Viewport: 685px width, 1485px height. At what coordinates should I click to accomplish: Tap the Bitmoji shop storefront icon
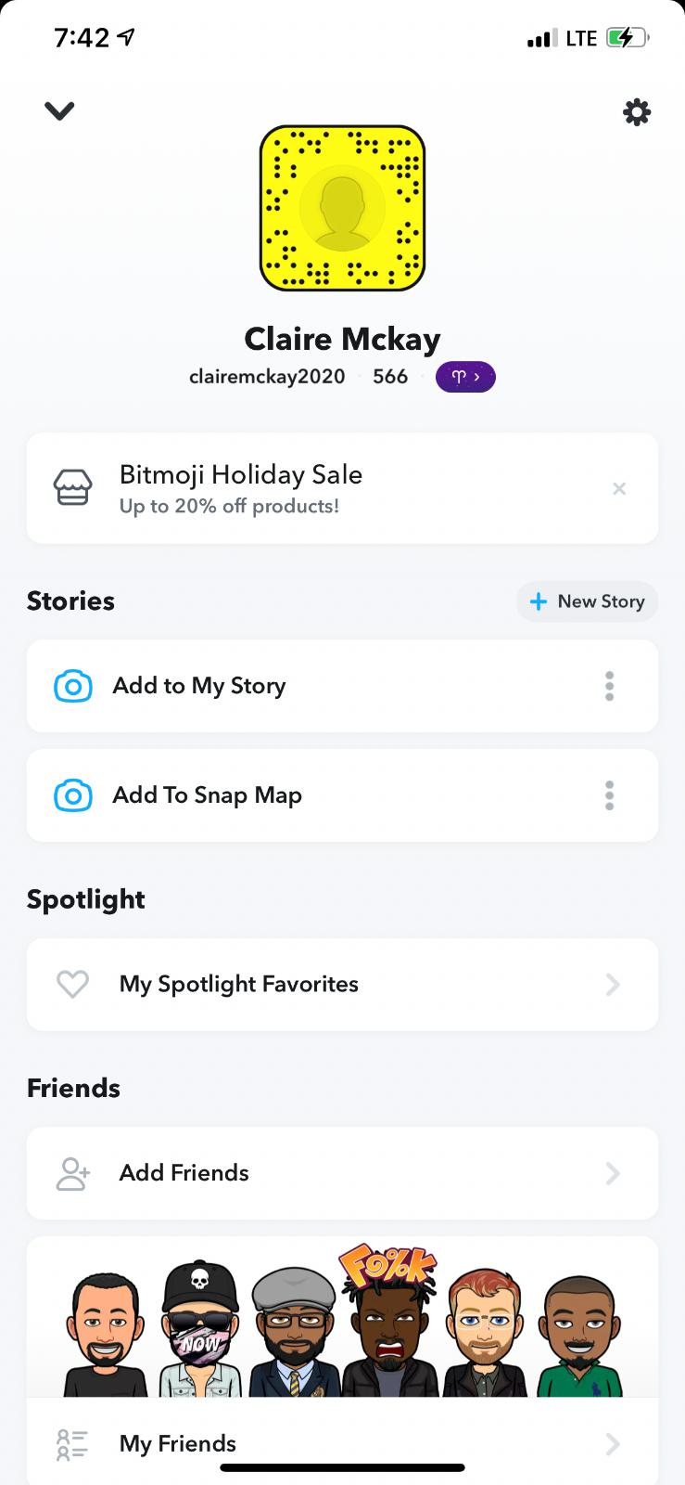[73, 488]
